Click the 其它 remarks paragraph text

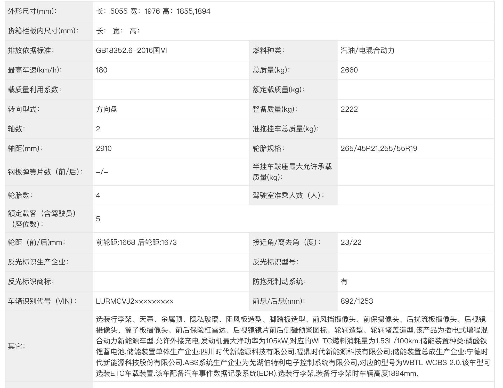point(293,346)
